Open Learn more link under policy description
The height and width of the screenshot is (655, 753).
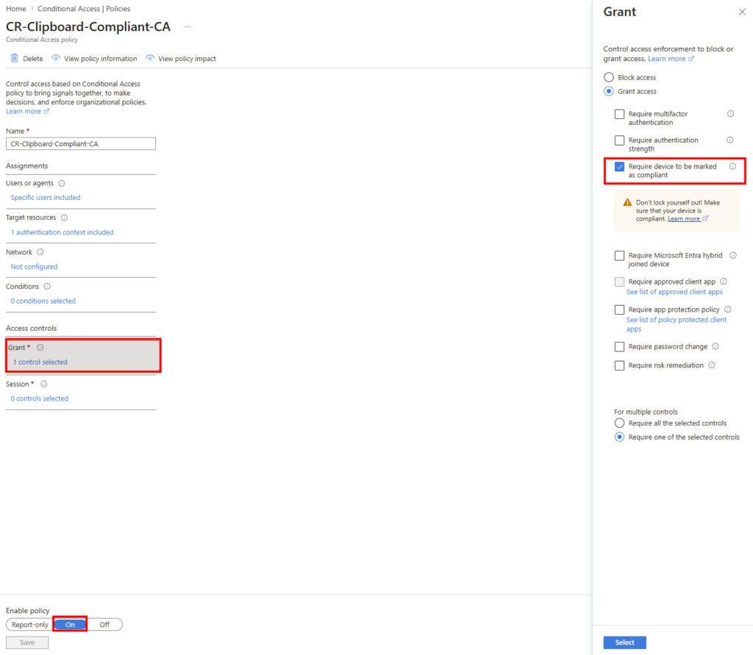coord(27,112)
